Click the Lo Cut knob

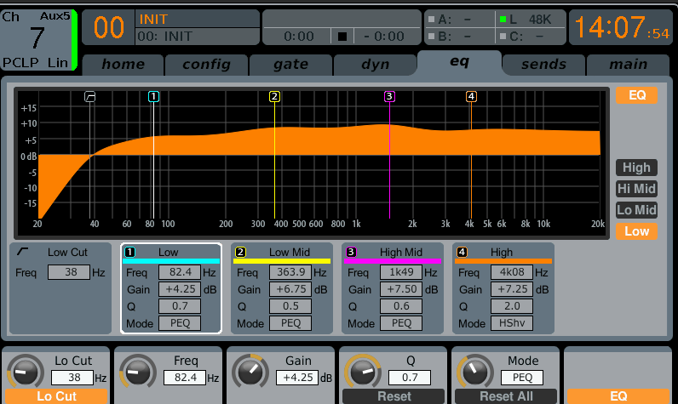[x=25, y=372]
